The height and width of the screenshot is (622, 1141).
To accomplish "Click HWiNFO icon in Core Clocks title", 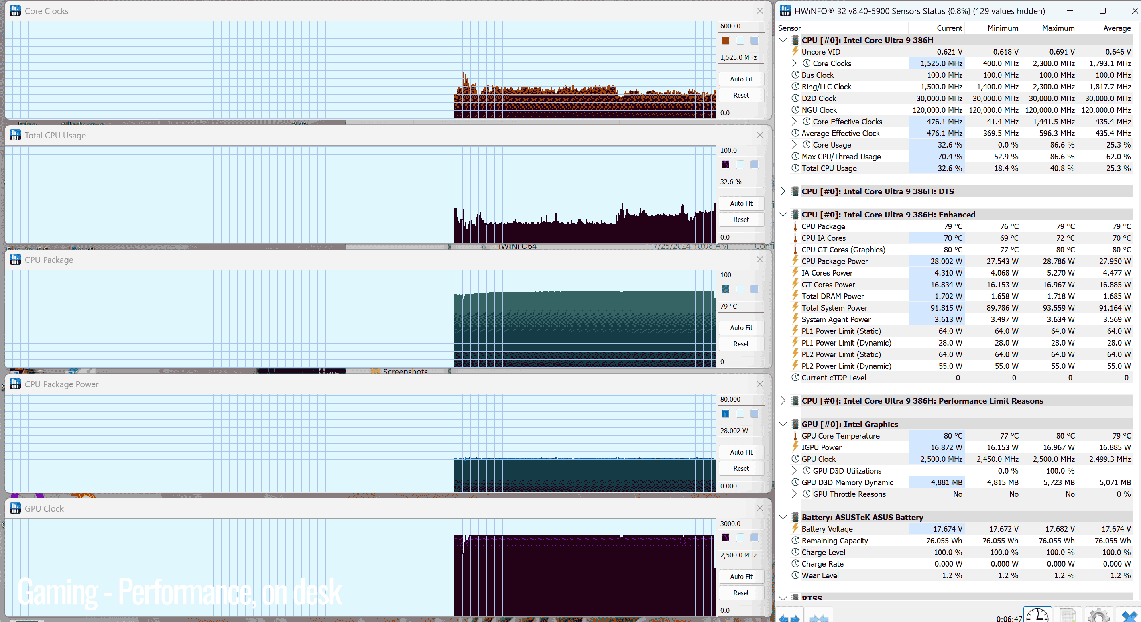I will 15,10.
